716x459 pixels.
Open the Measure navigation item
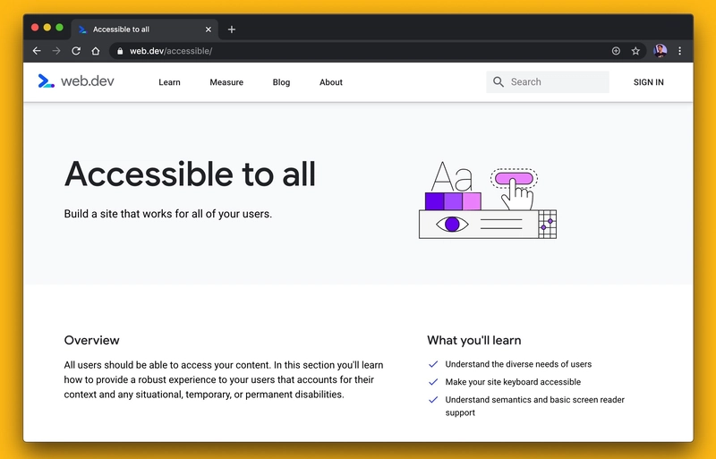(x=226, y=82)
